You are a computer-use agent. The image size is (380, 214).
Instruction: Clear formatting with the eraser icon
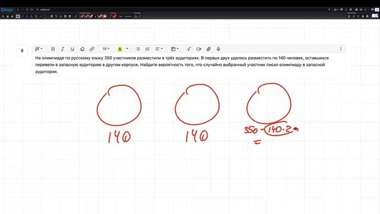point(82,49)
